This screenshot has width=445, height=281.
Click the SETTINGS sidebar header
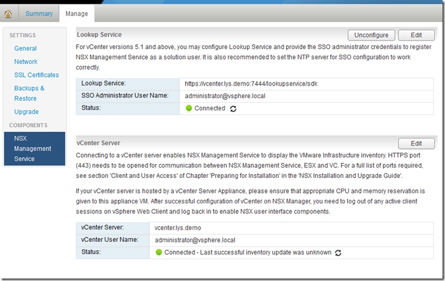pos(23,35)
